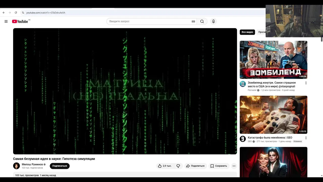This screenshot has width=323, height=182.
Task: Open Милош Руминов channel name link
Action: pyautogui.click(x=32, y=164)
